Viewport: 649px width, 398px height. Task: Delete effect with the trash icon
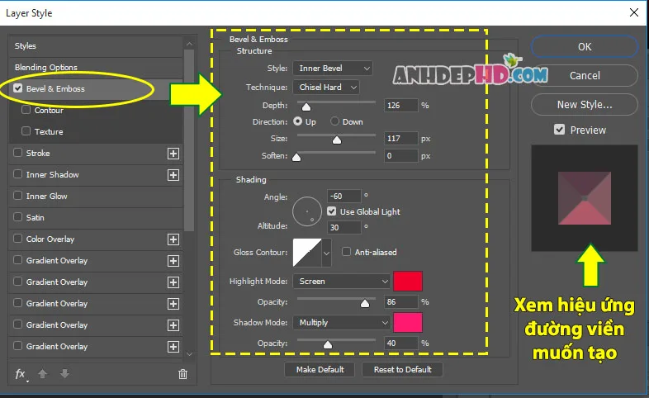(182, 374)
